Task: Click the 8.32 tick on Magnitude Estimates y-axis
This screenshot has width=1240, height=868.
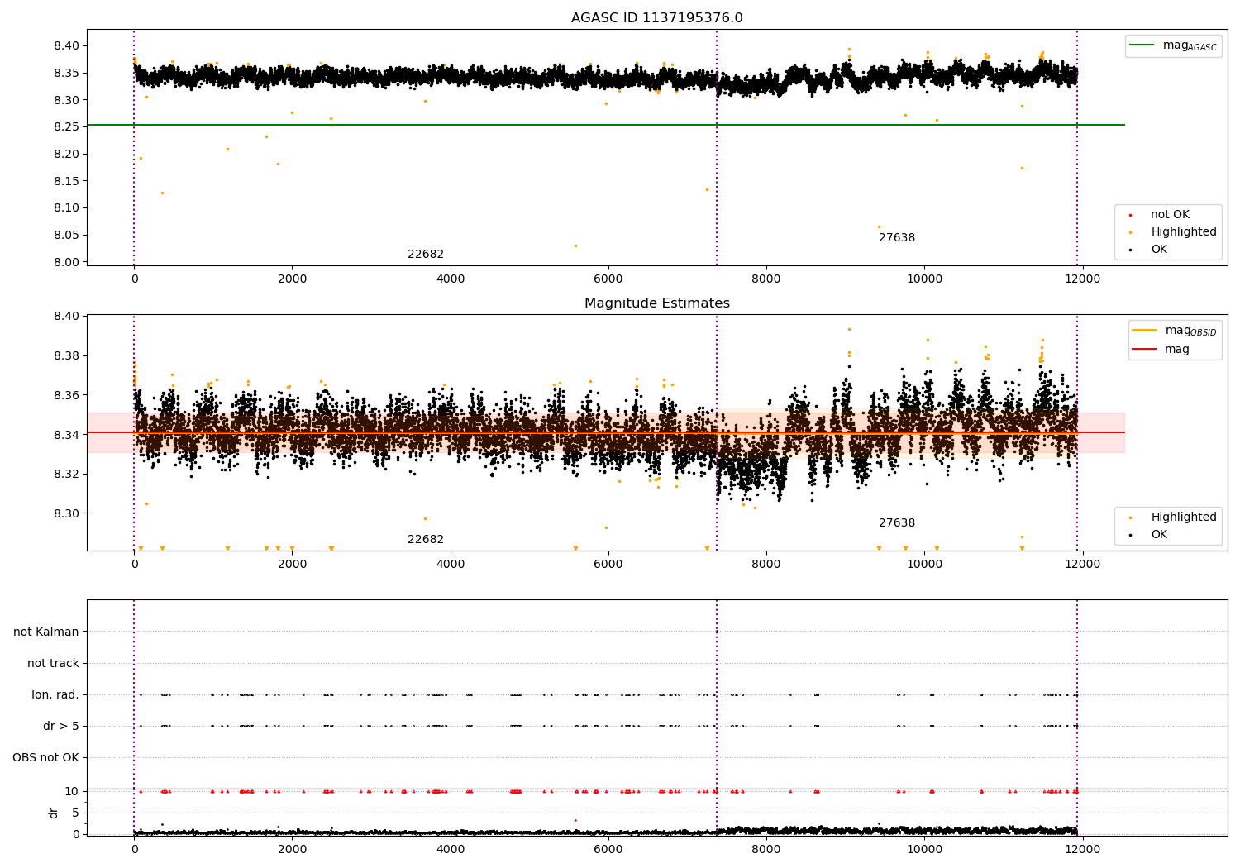Action: [x=66, y=475]
